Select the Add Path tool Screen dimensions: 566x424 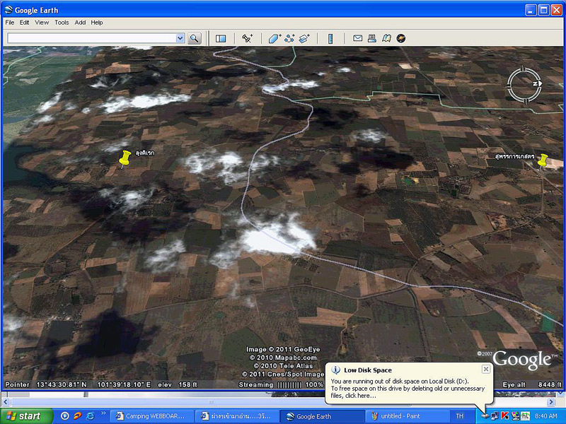pyautogui.click(x=289, y=38)
